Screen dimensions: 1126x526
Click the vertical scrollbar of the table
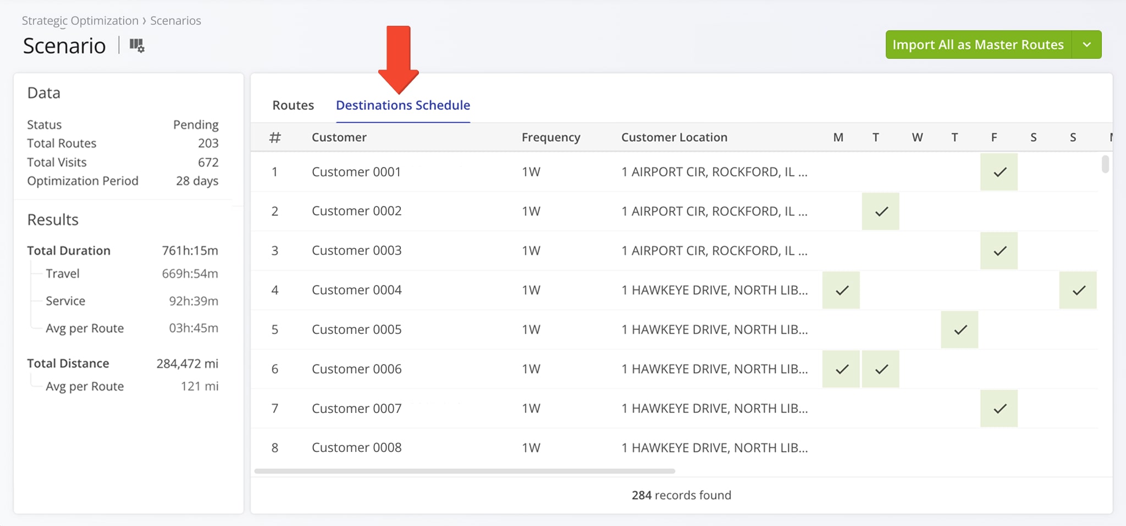tap(1105, 164)
